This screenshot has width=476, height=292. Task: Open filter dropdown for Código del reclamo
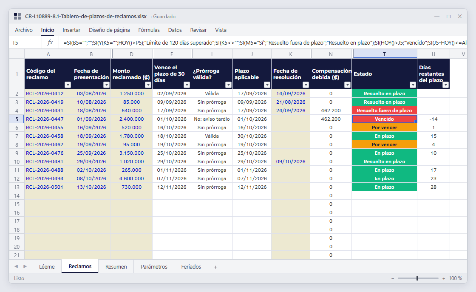click(x=68, y=85)
